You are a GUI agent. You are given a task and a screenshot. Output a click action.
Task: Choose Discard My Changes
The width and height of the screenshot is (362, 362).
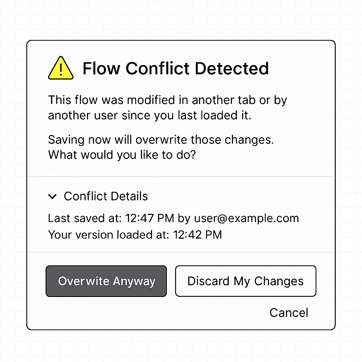pos(245,281)
